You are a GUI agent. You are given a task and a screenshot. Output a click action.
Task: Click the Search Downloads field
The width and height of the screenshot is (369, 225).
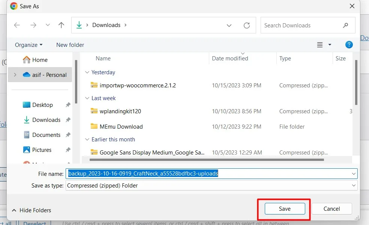(308, 25)
